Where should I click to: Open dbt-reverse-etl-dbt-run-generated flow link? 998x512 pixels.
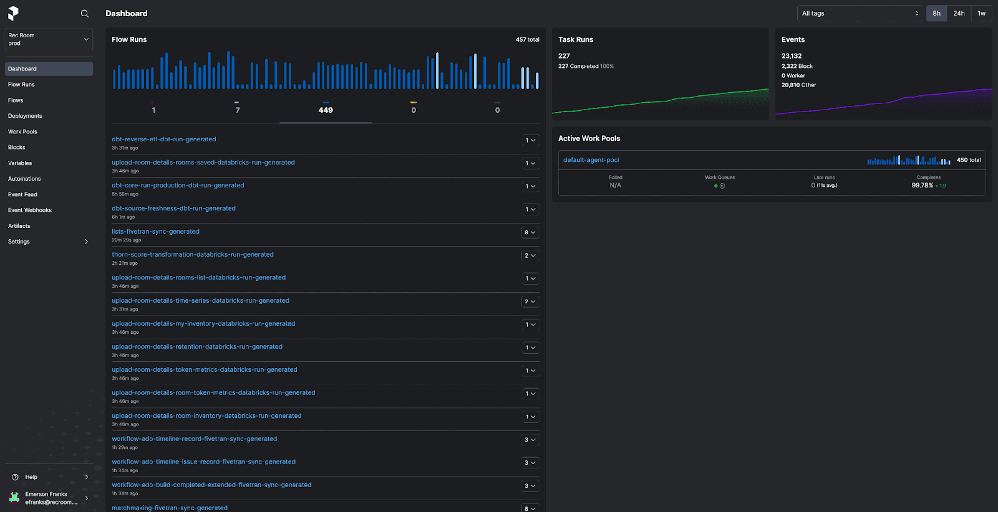[x=164, y=140]
